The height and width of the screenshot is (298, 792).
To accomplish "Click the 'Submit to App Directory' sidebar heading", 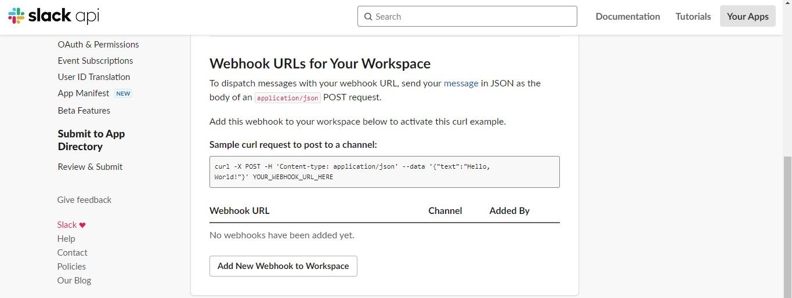I will (91, 140).
